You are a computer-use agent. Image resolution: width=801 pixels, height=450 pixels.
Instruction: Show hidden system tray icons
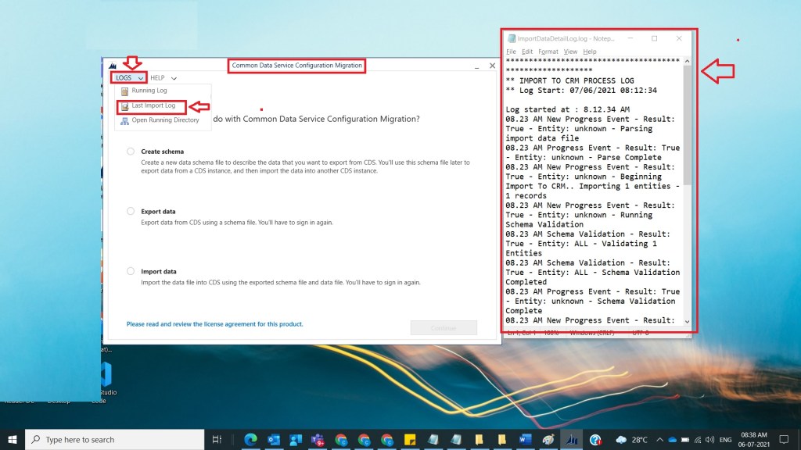click(660, 439)
